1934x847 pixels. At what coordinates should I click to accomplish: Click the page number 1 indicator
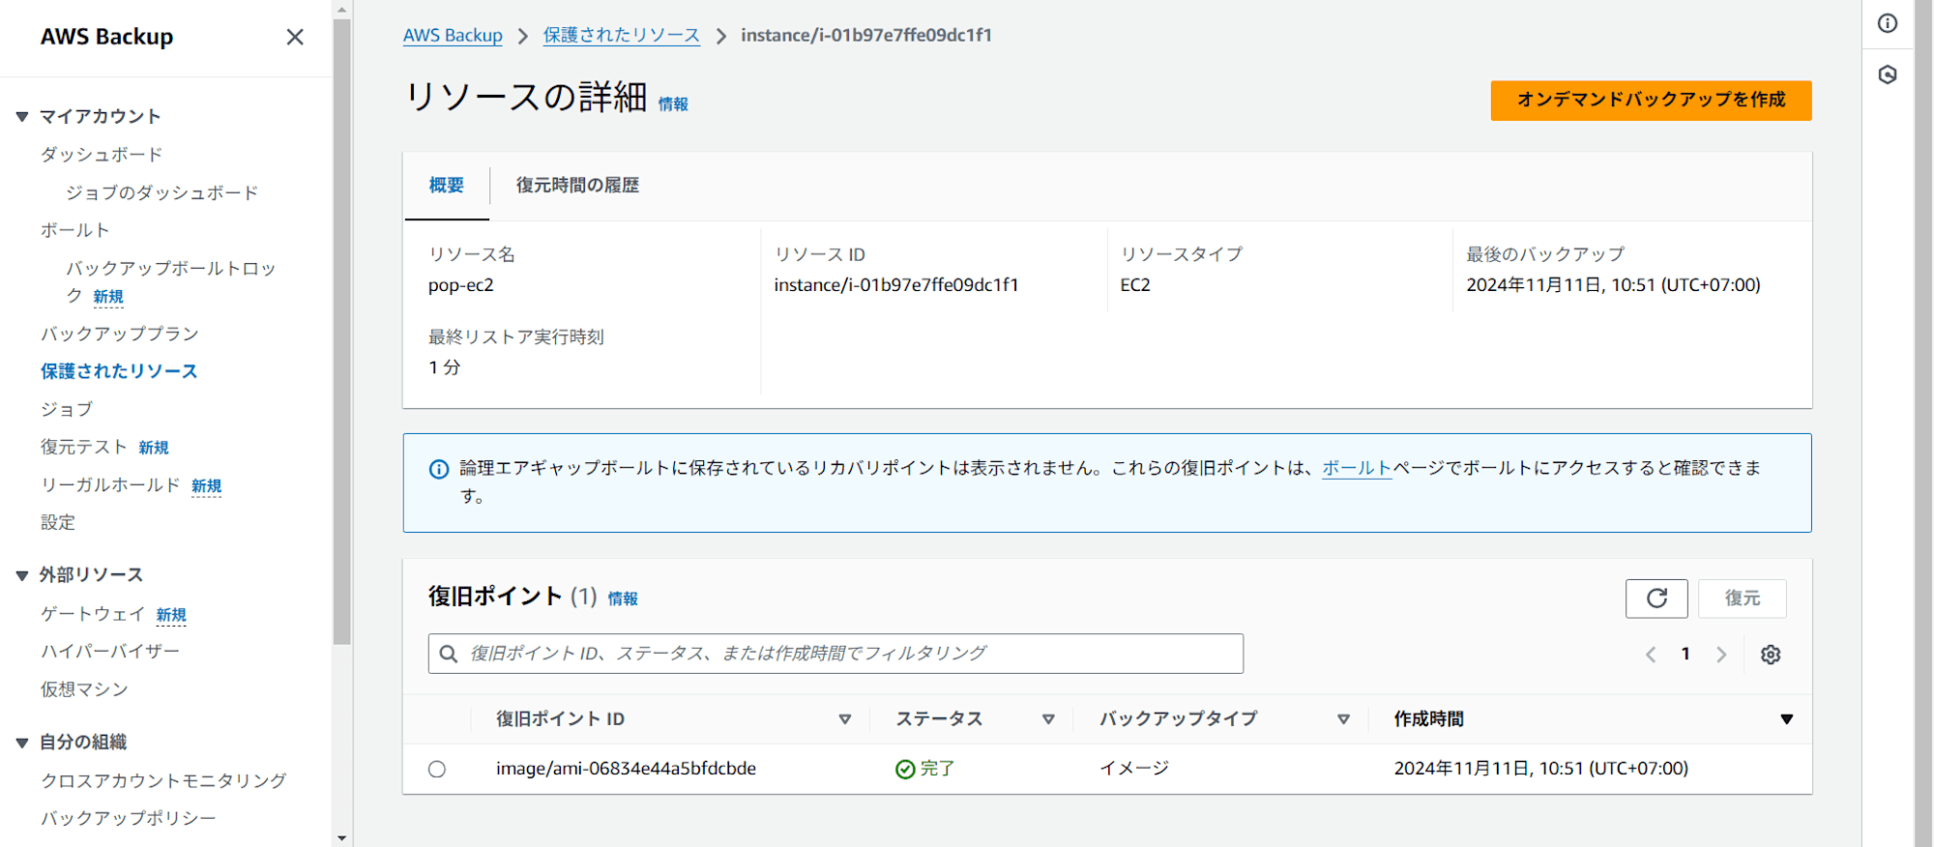(x=1685, y=655)
